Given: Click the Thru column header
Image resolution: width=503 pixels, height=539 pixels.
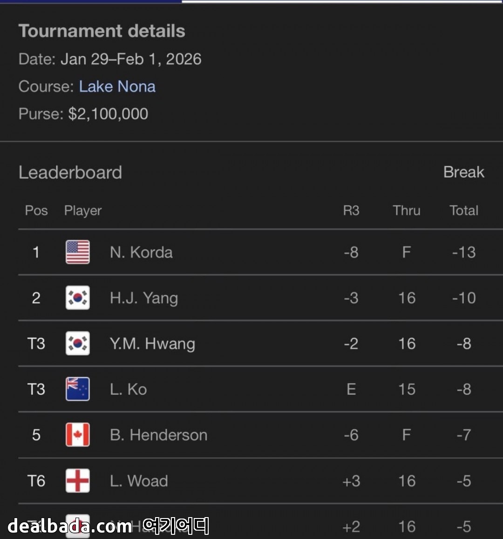Looking at the screenshot, I should pos(407,211).
